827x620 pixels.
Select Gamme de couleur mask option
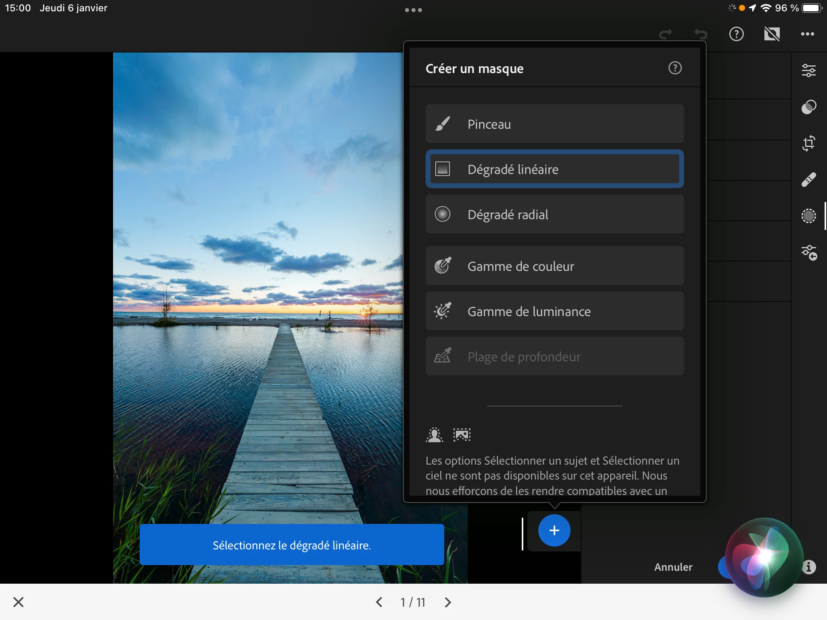pyautogui.click(x=554, y=266)
